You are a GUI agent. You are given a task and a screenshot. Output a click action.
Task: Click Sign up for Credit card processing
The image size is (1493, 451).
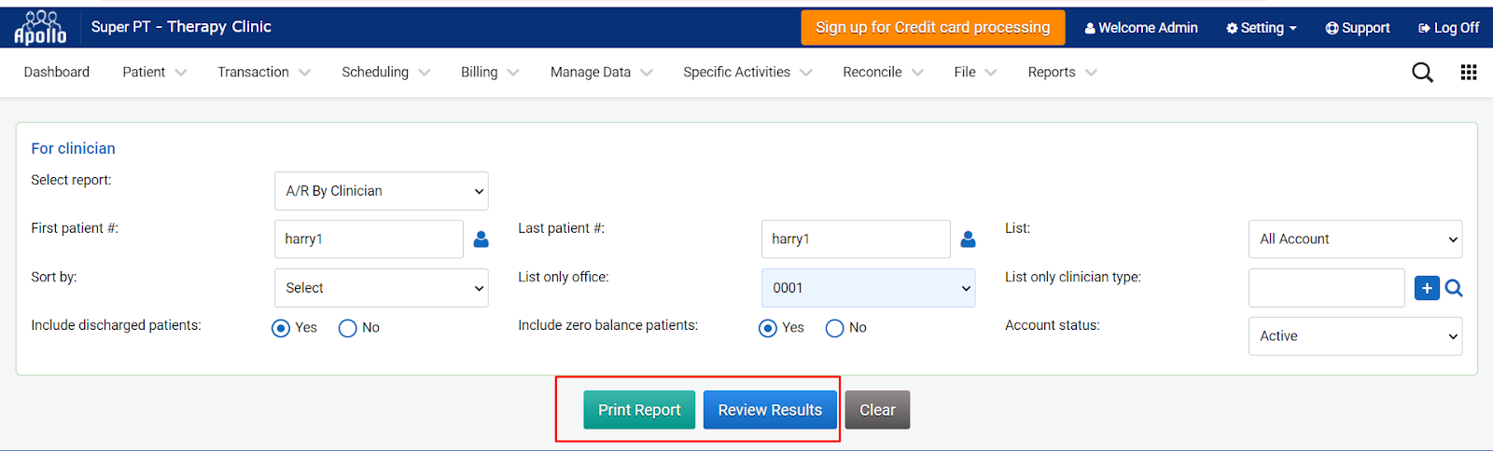933,28
